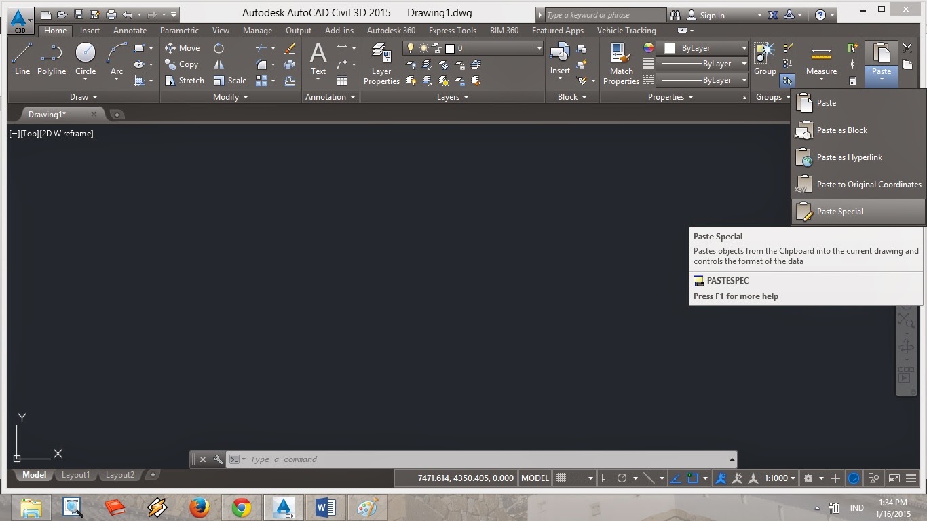Click the Copy tool in Modify
The width and height of the screenshot is (927, 521).
(x=181, y=64)
